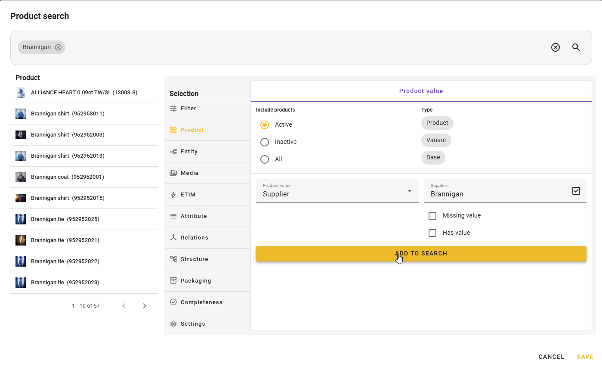
Task: Enable the Missing value checkbox
Action: coord(432,216)
